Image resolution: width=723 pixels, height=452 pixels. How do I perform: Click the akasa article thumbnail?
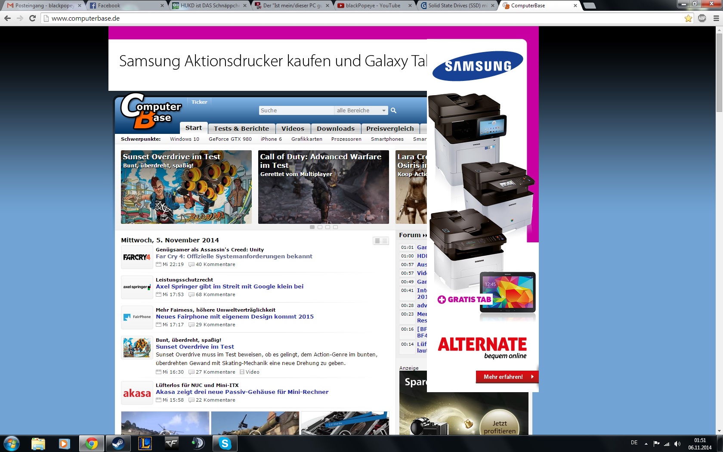137,393
